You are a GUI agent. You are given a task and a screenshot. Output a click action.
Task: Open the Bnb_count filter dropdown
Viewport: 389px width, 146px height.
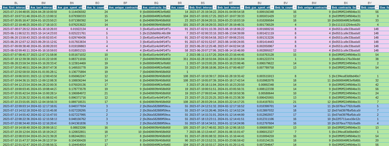(x=377, y=7)
